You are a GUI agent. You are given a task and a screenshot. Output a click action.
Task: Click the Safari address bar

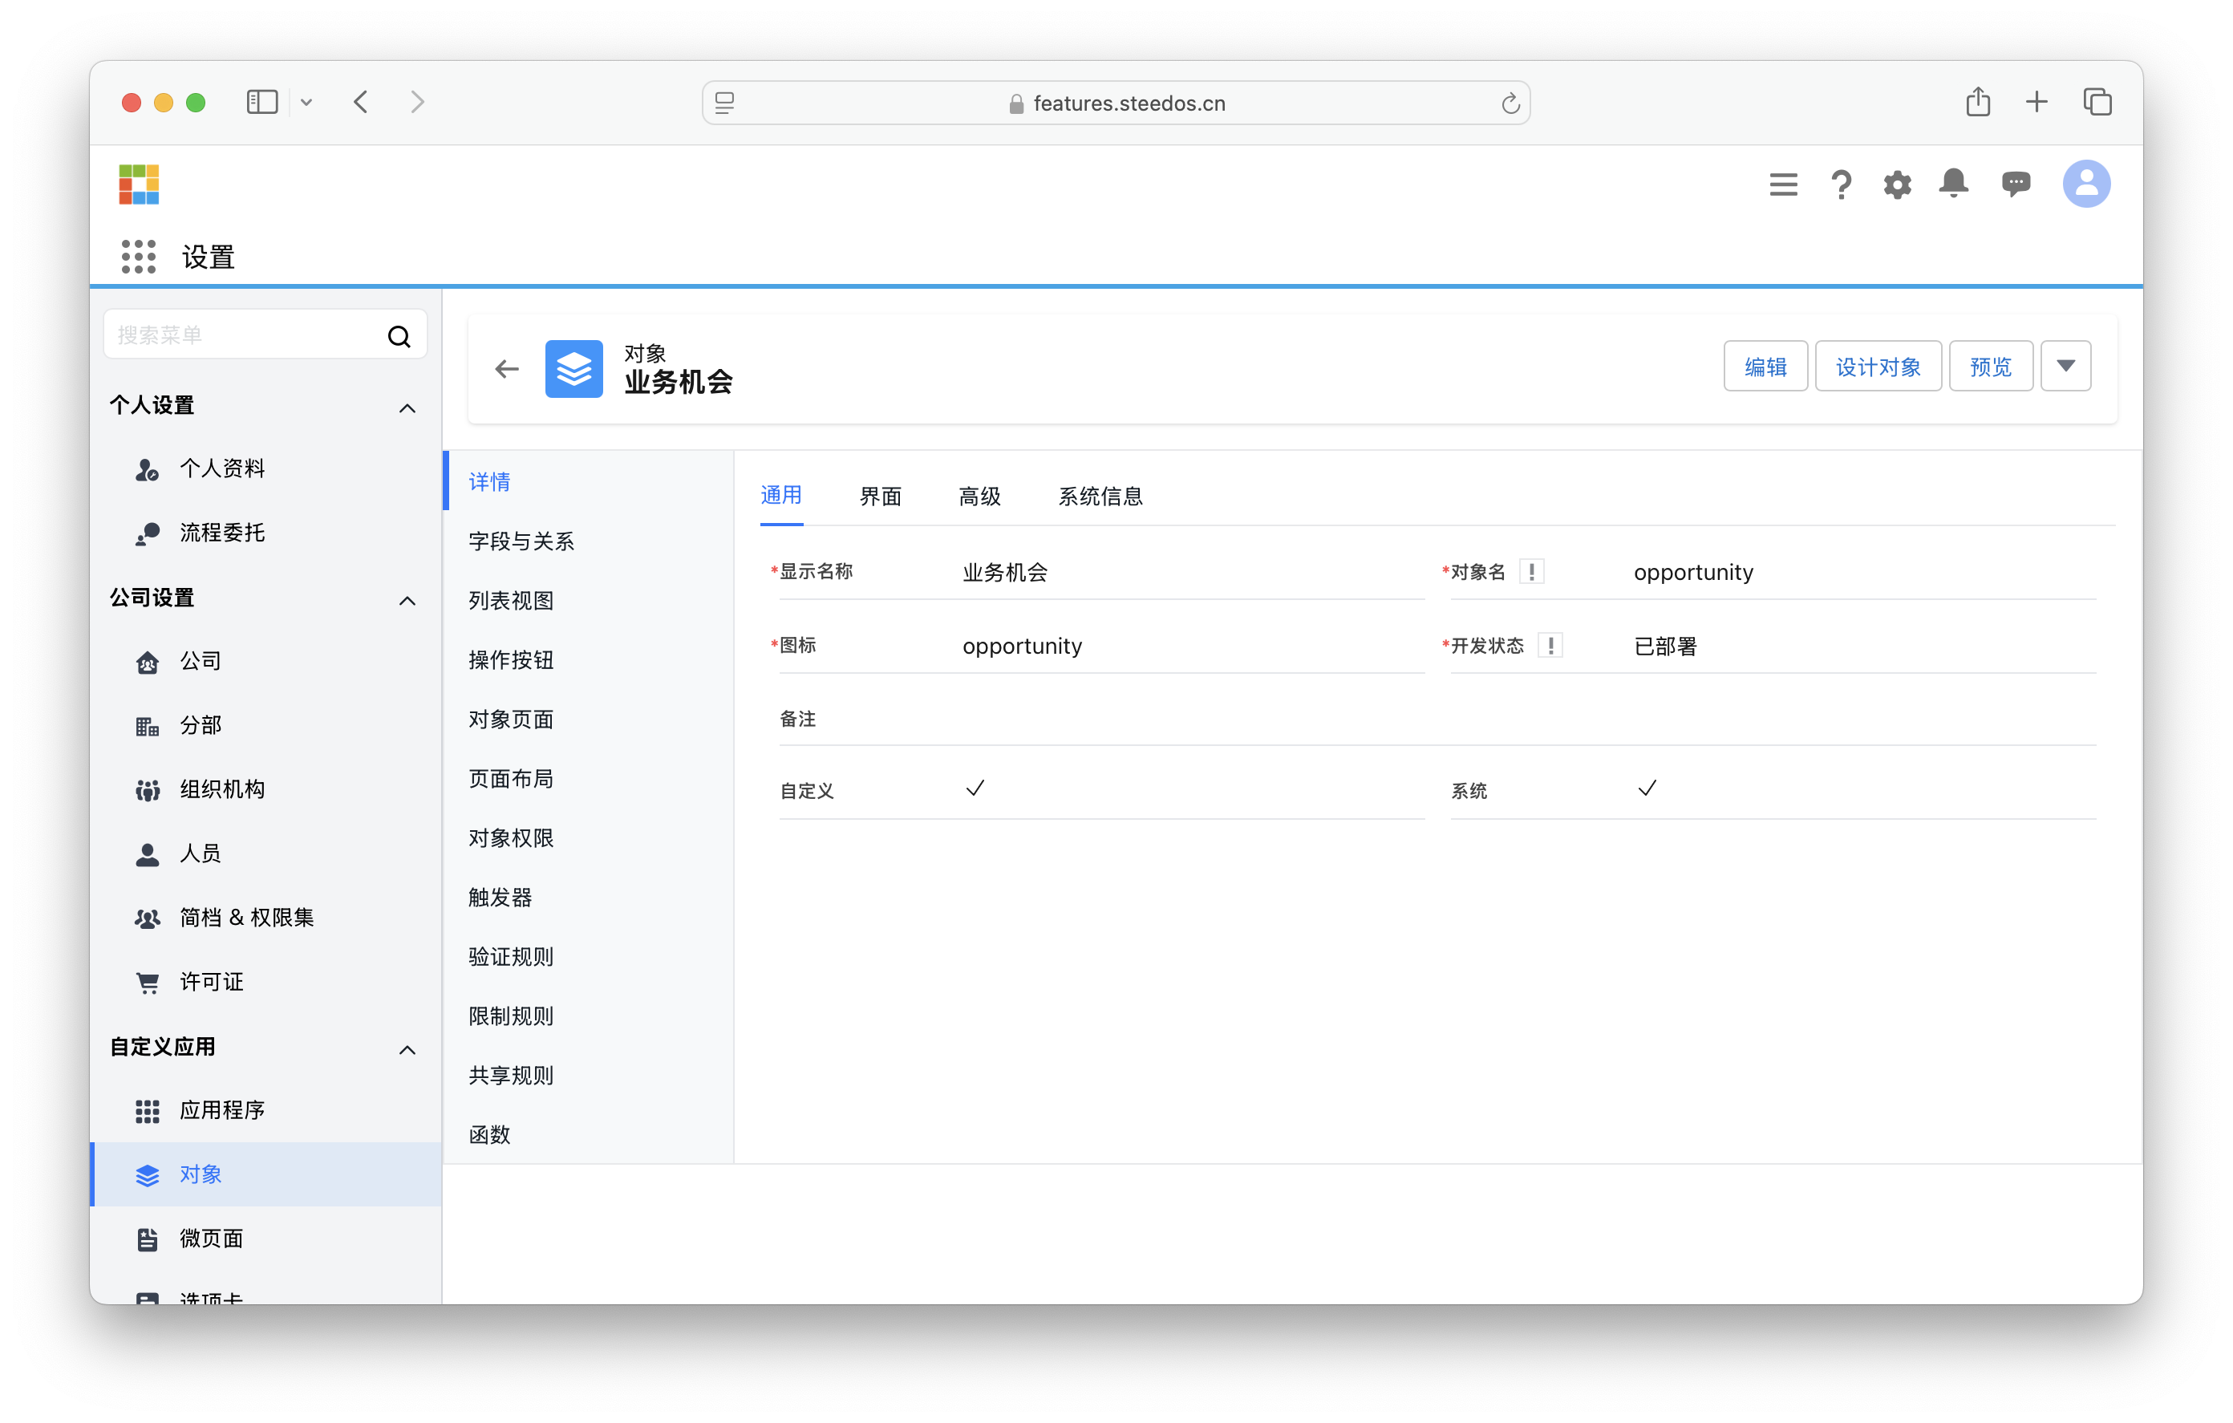(1116, 103)
